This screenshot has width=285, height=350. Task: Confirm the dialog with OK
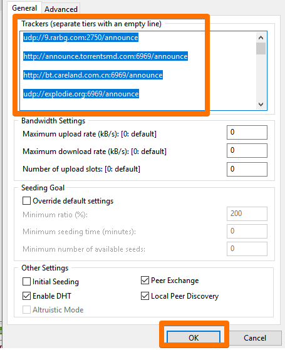click(x=194, y=337)
